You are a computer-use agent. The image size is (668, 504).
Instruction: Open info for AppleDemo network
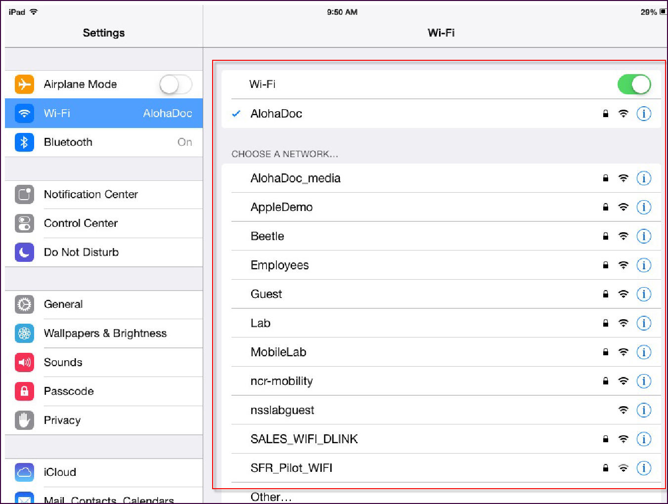tap(644, 207)
